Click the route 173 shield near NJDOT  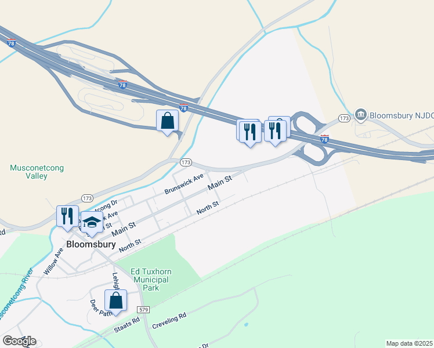(344, 118)
